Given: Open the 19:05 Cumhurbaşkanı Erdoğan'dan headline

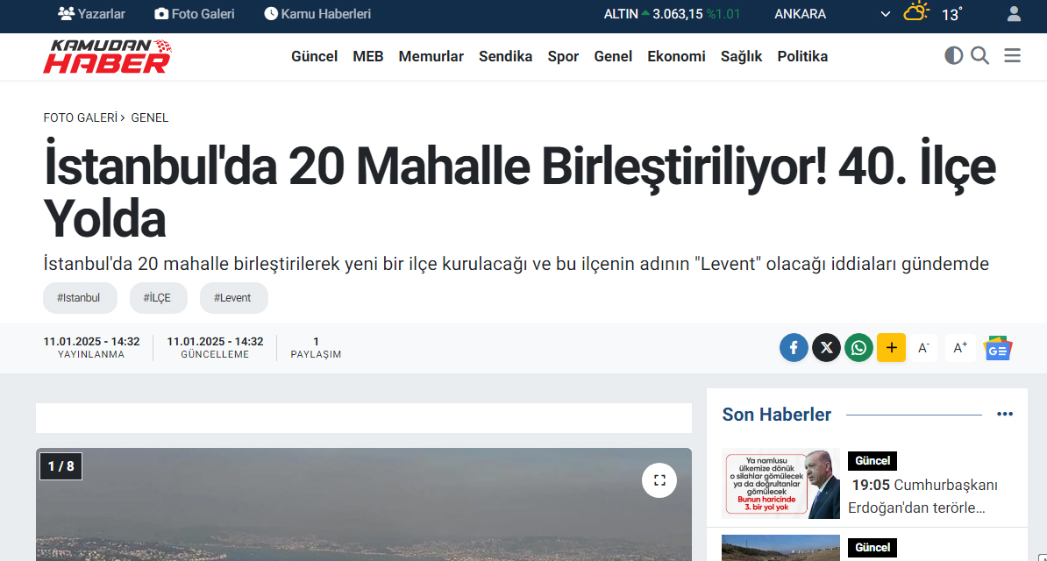Looking at the screenshot, I should 924,496.
